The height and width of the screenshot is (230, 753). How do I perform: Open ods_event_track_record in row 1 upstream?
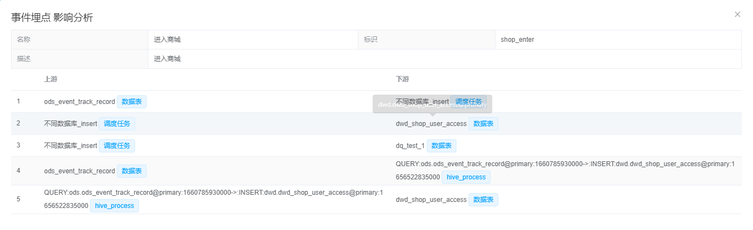(x=79, y=102)
